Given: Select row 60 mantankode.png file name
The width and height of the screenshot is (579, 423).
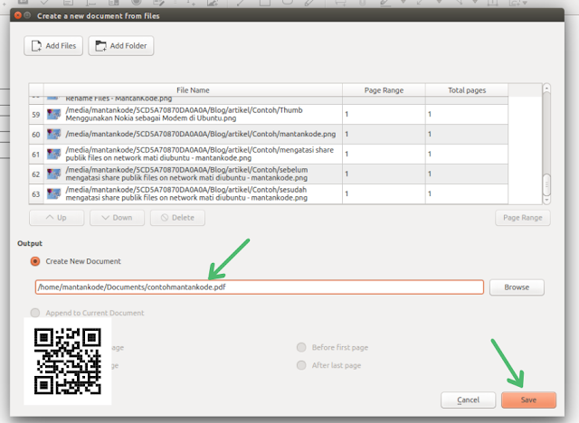Looking at the screenshot, I should coord(201,134).
